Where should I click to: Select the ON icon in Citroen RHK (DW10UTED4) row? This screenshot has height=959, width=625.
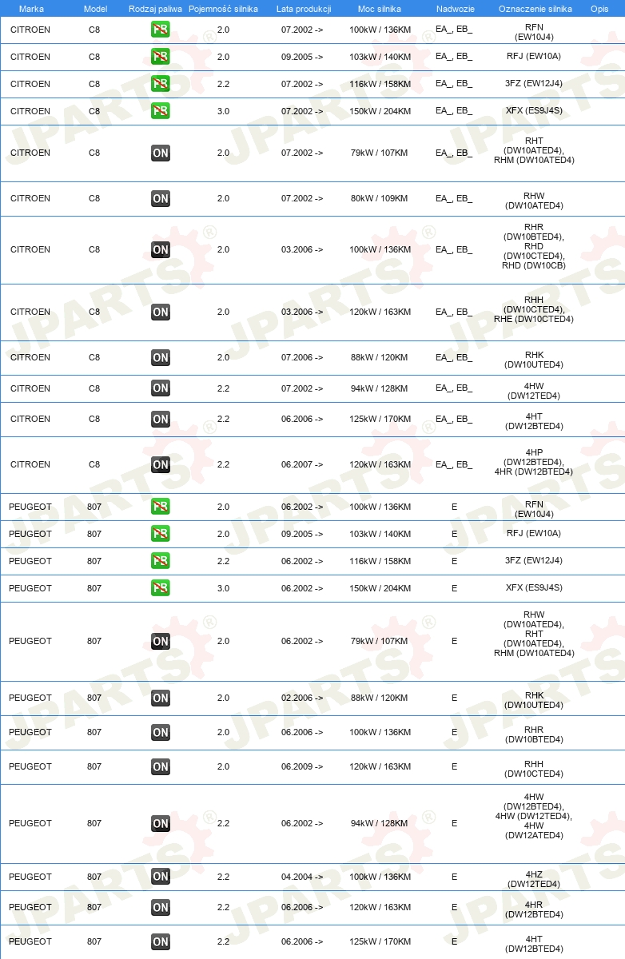[x=161, y=357]
